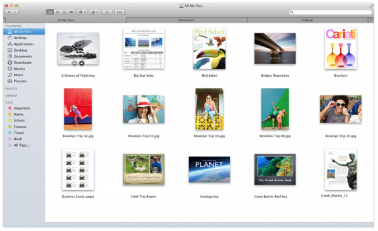Select Brochure file
Screen dimensions: 378x231
341,48
